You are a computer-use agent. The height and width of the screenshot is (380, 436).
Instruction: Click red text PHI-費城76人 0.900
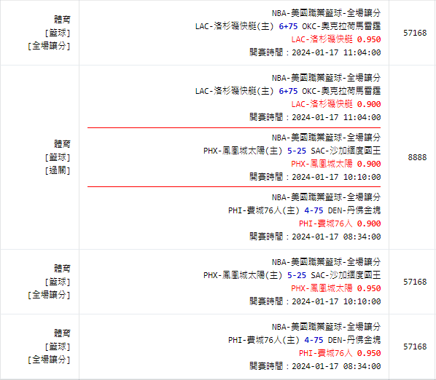[340, 223]
